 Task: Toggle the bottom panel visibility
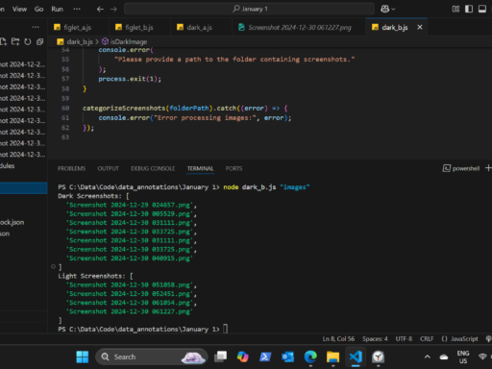pos(482,9)
